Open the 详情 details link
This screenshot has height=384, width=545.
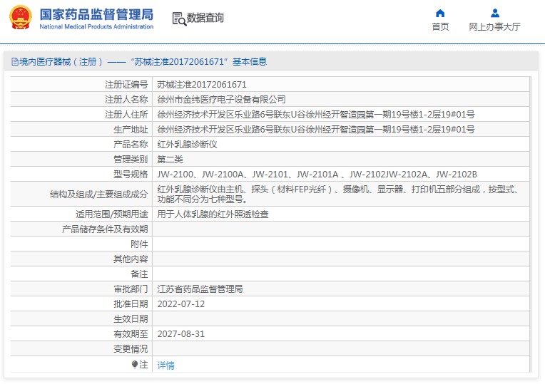click(x=165, y=365)
